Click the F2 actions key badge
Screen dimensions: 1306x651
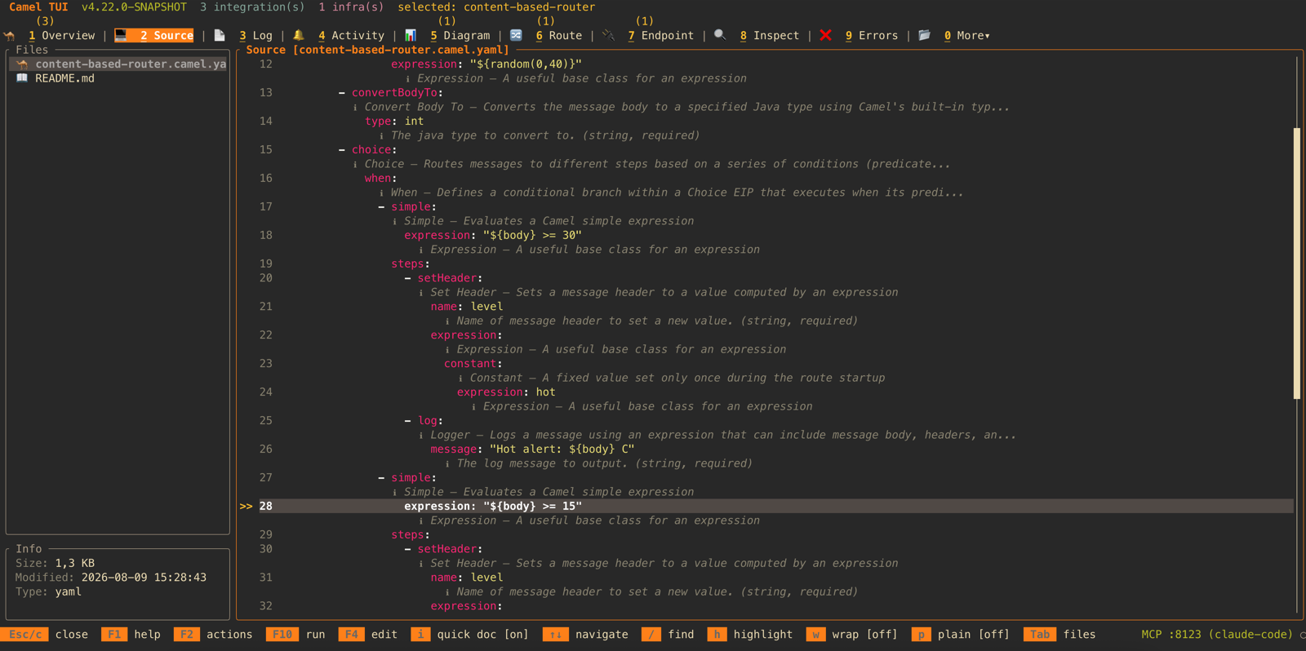tap(187, 635)
